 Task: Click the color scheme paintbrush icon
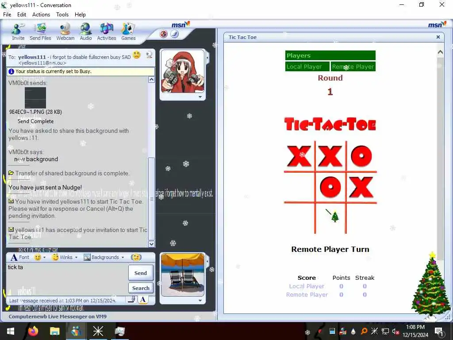click(174, 34)
